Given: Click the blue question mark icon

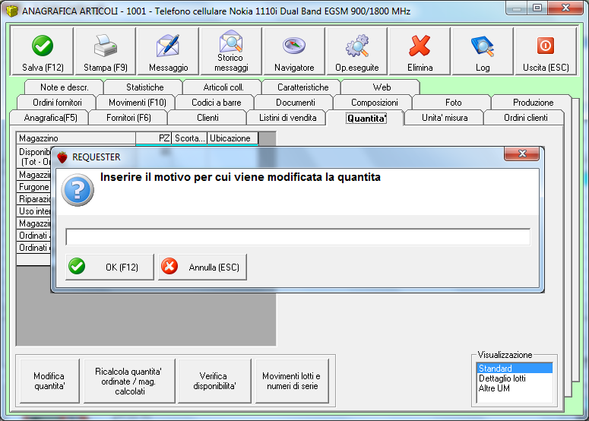Looking at the screenshot, I should pyautogui.click(x=78, y=190).
